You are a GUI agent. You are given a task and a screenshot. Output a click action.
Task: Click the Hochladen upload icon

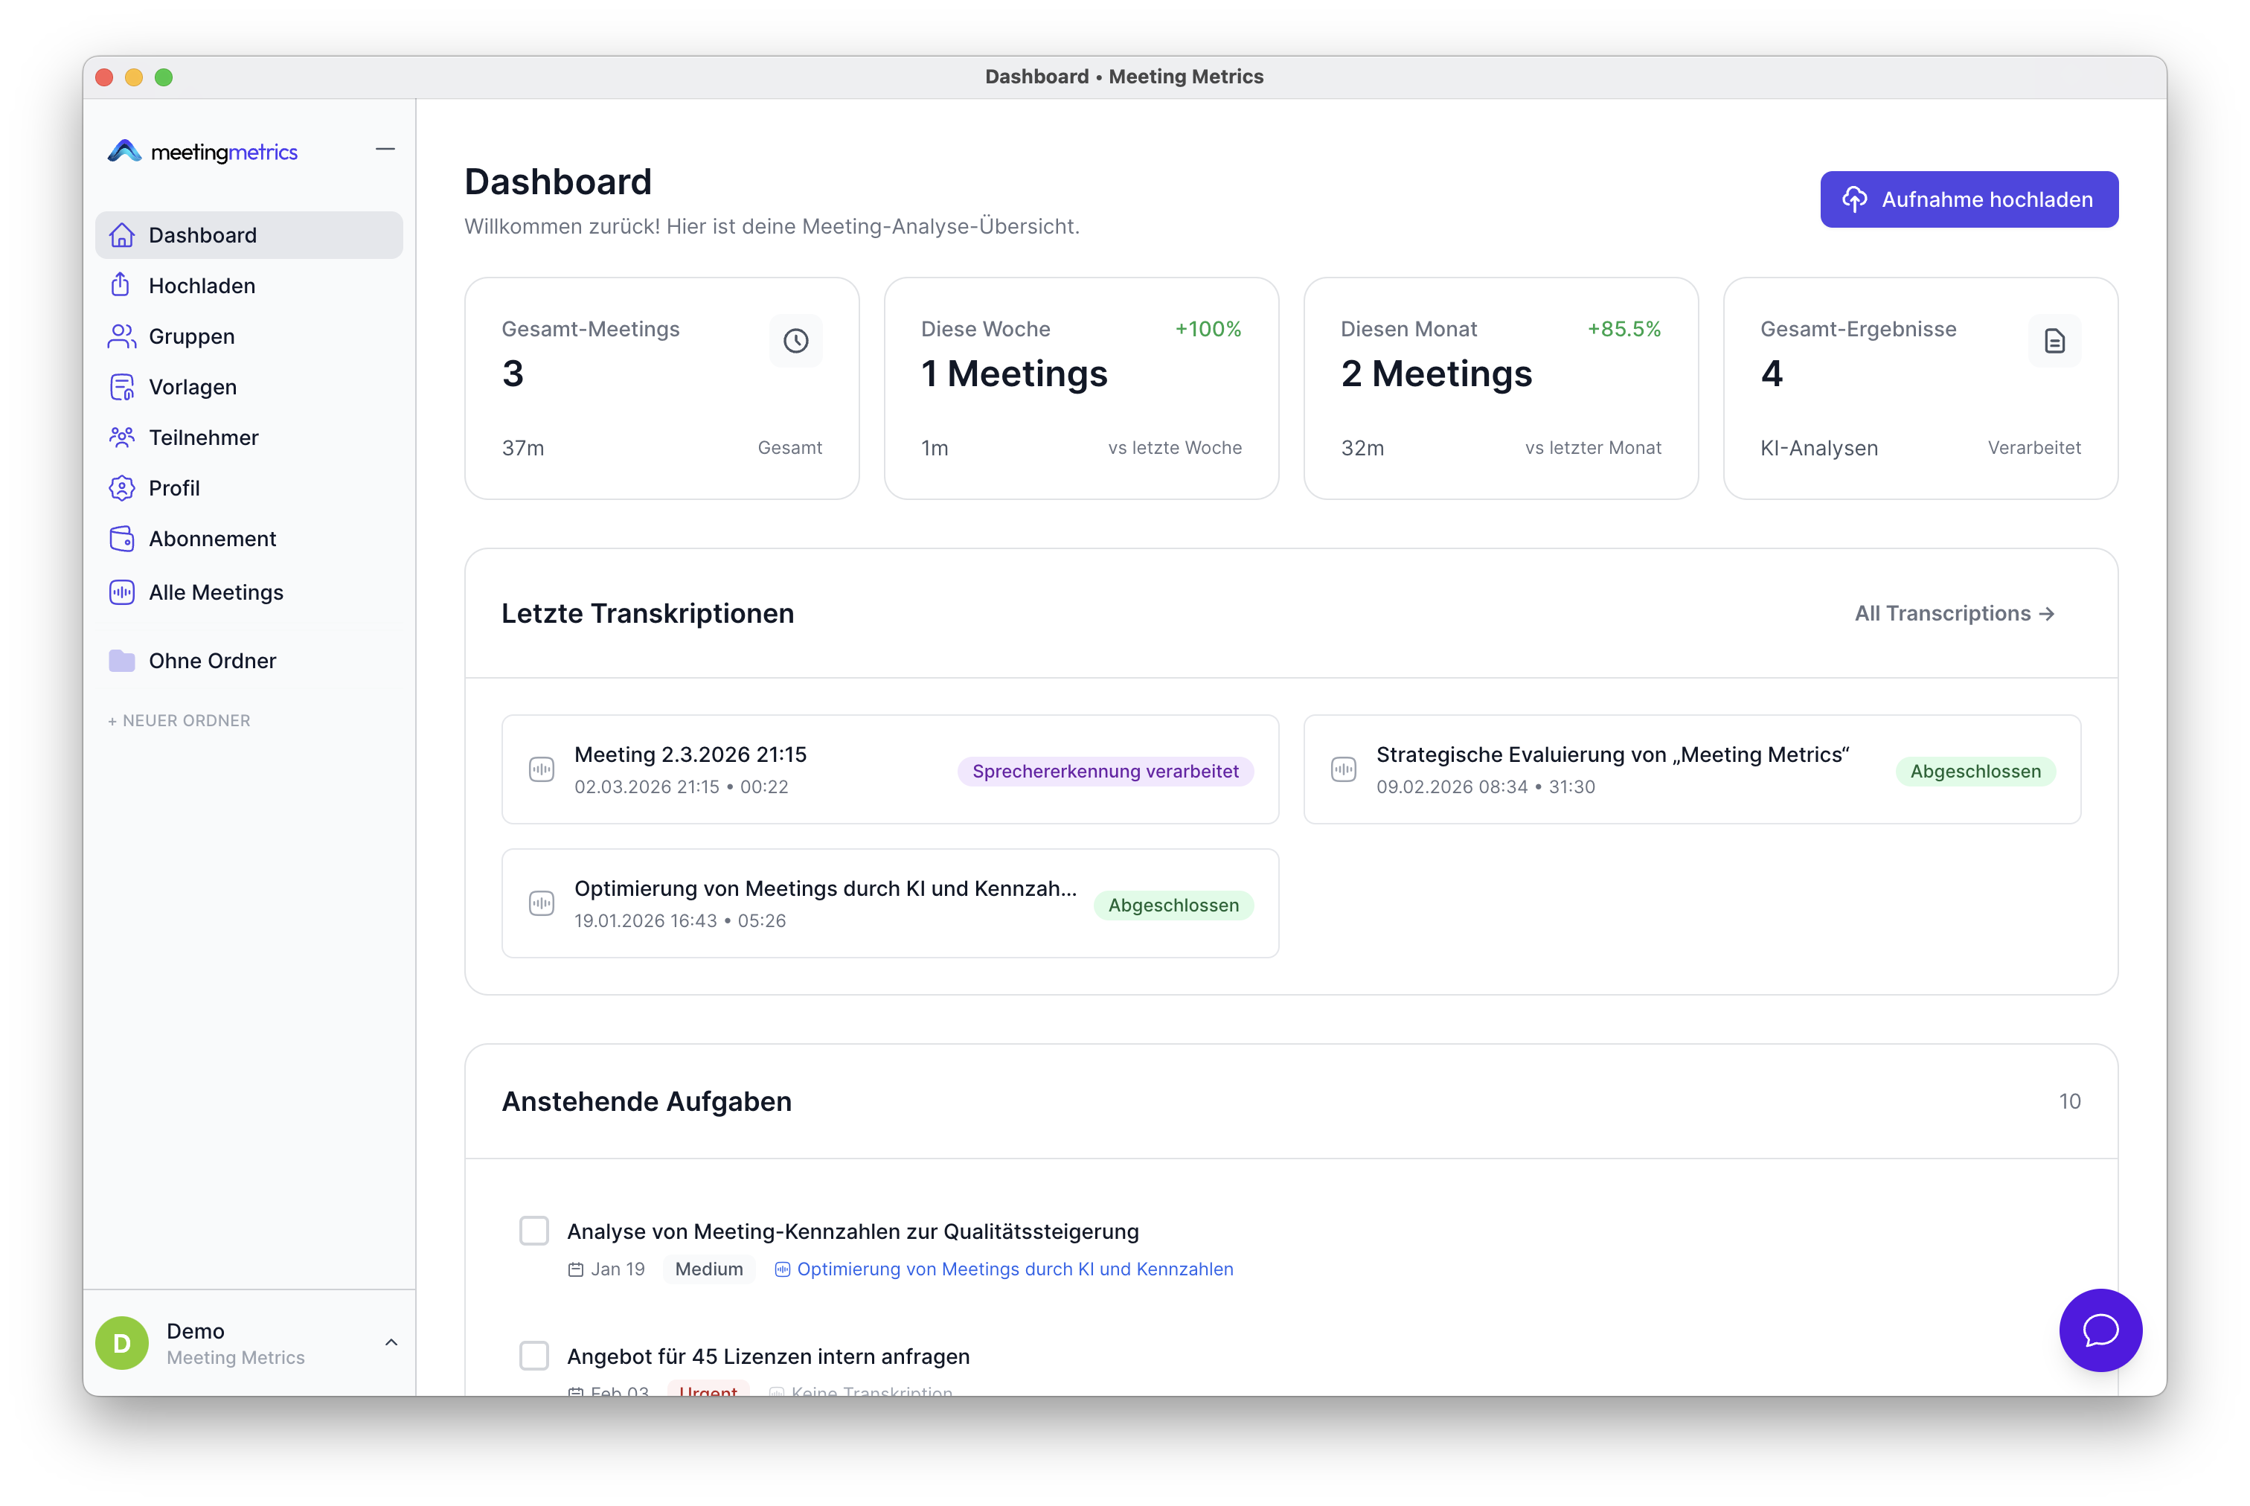121,285
